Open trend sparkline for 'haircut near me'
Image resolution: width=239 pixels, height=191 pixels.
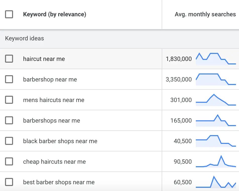216,59
